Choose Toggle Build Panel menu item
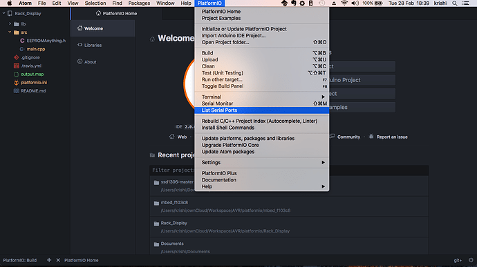Image resolution: width=477 pixels, height=267 pixels. pos(261,86)
